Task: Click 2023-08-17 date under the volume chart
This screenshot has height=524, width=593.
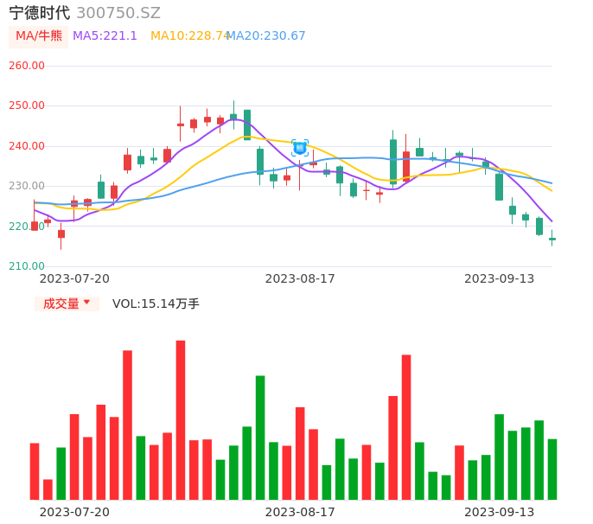Action: click(300, 512)
